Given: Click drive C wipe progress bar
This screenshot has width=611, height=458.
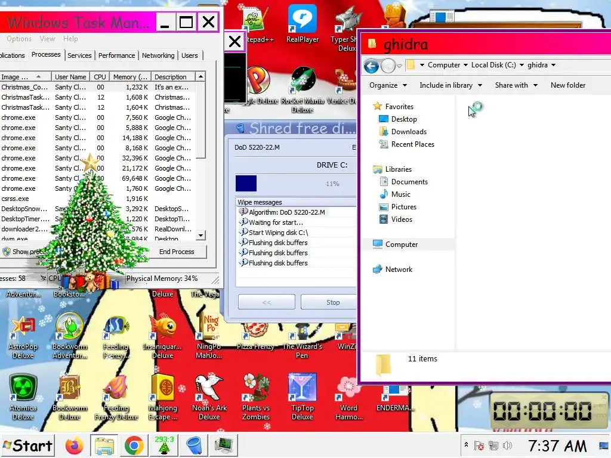Looking at the screenshot, I should (296, 184).
